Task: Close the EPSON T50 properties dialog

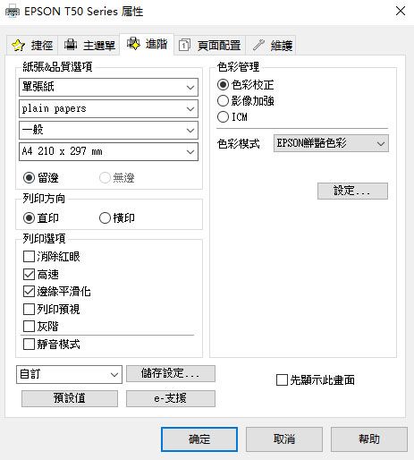Action: pos(401,11)
